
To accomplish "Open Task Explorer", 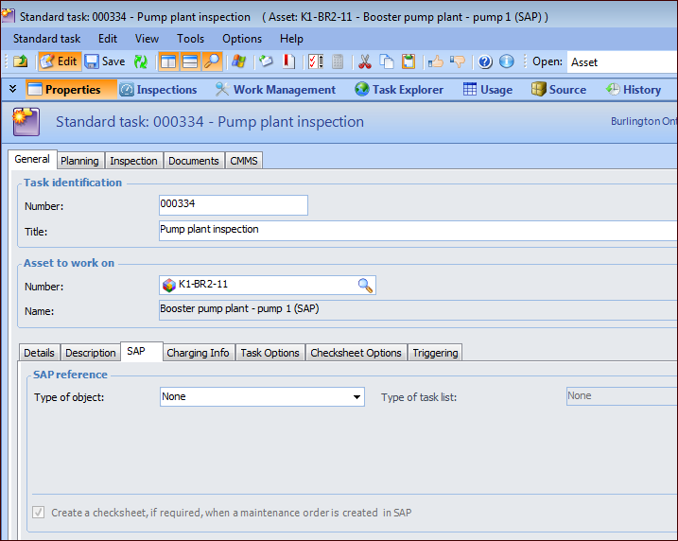I will [399, 90].
